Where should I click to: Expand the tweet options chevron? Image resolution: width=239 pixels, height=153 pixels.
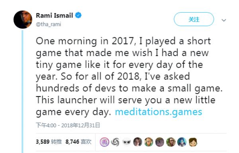(x=223, y=20)
